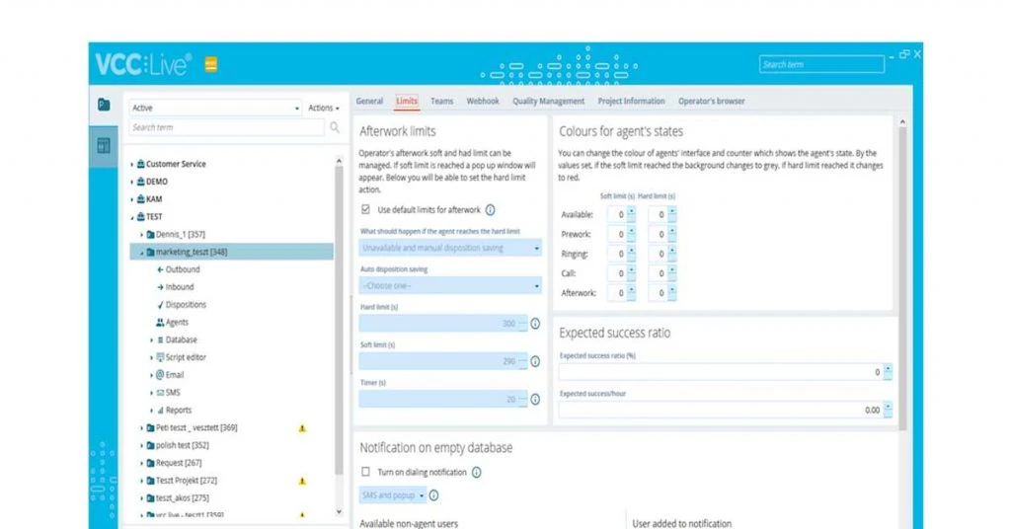1011x529 pixels.
Task: Select Outbound under marketing_teszt
Action: click(x=183, y=270)
